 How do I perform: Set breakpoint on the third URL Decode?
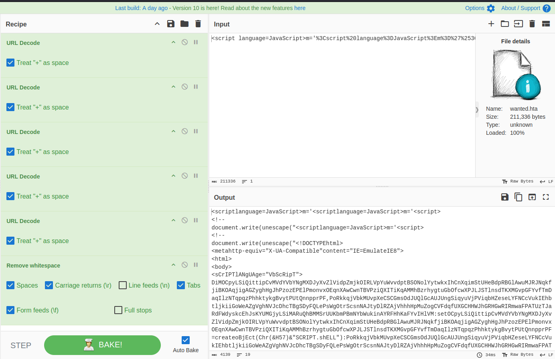pyautogui.click(x=196, y=131)
